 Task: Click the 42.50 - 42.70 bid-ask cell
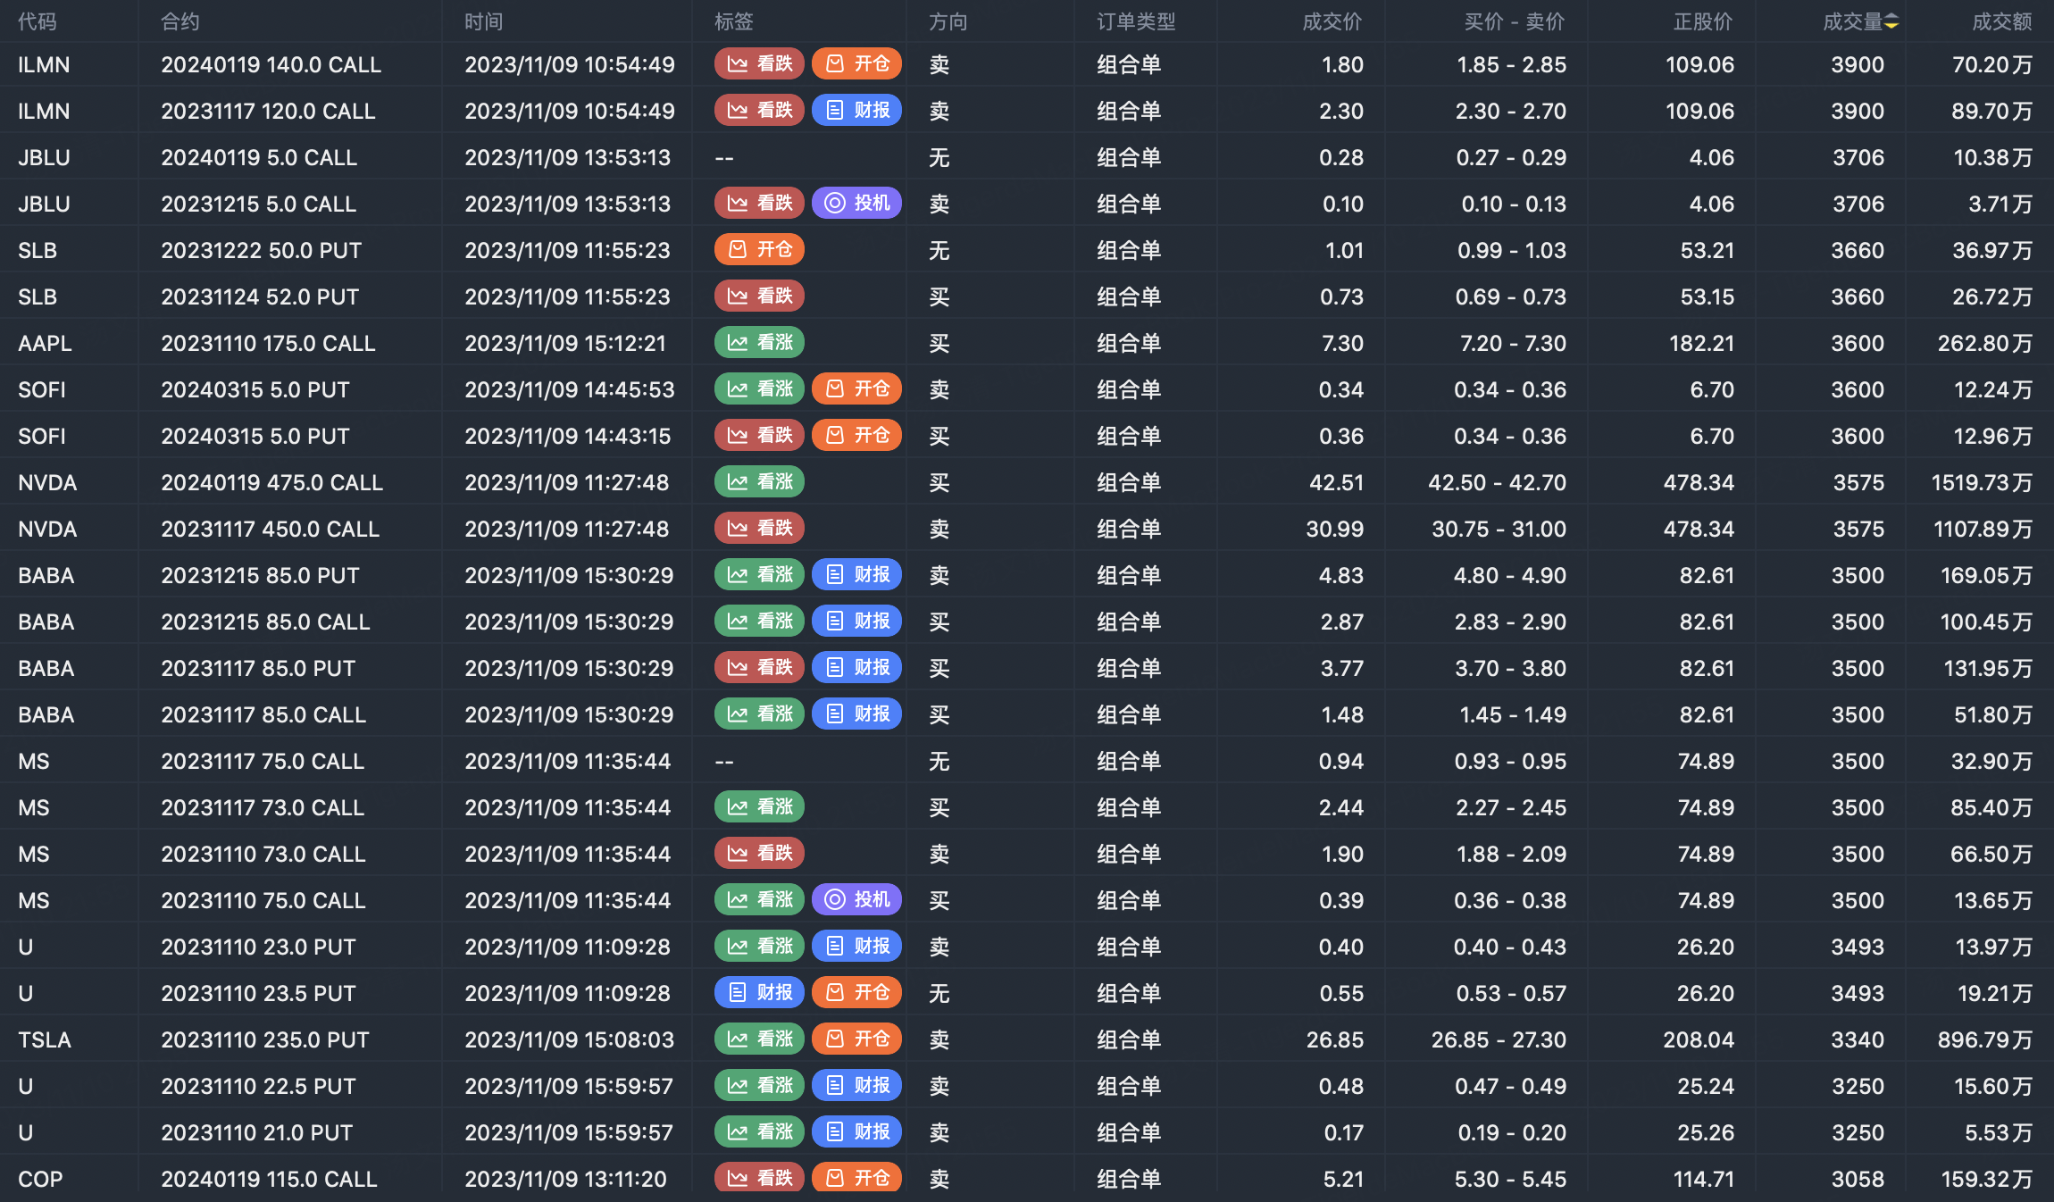(x=1497, y=482)
